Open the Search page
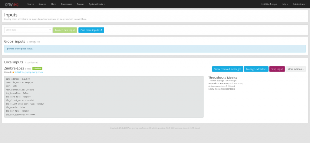Viewport: 310px width, 143px height. (31, 4)
